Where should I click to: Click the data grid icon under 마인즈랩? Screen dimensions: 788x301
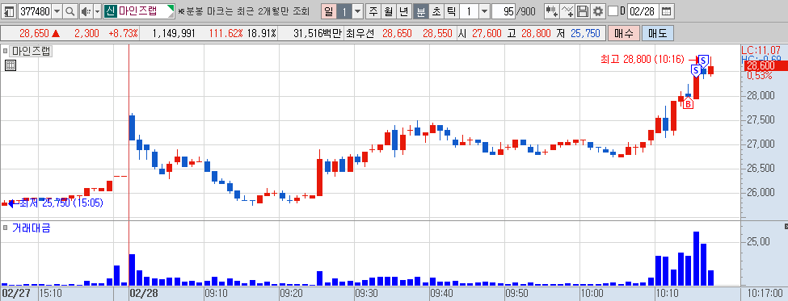coord(11,65)
